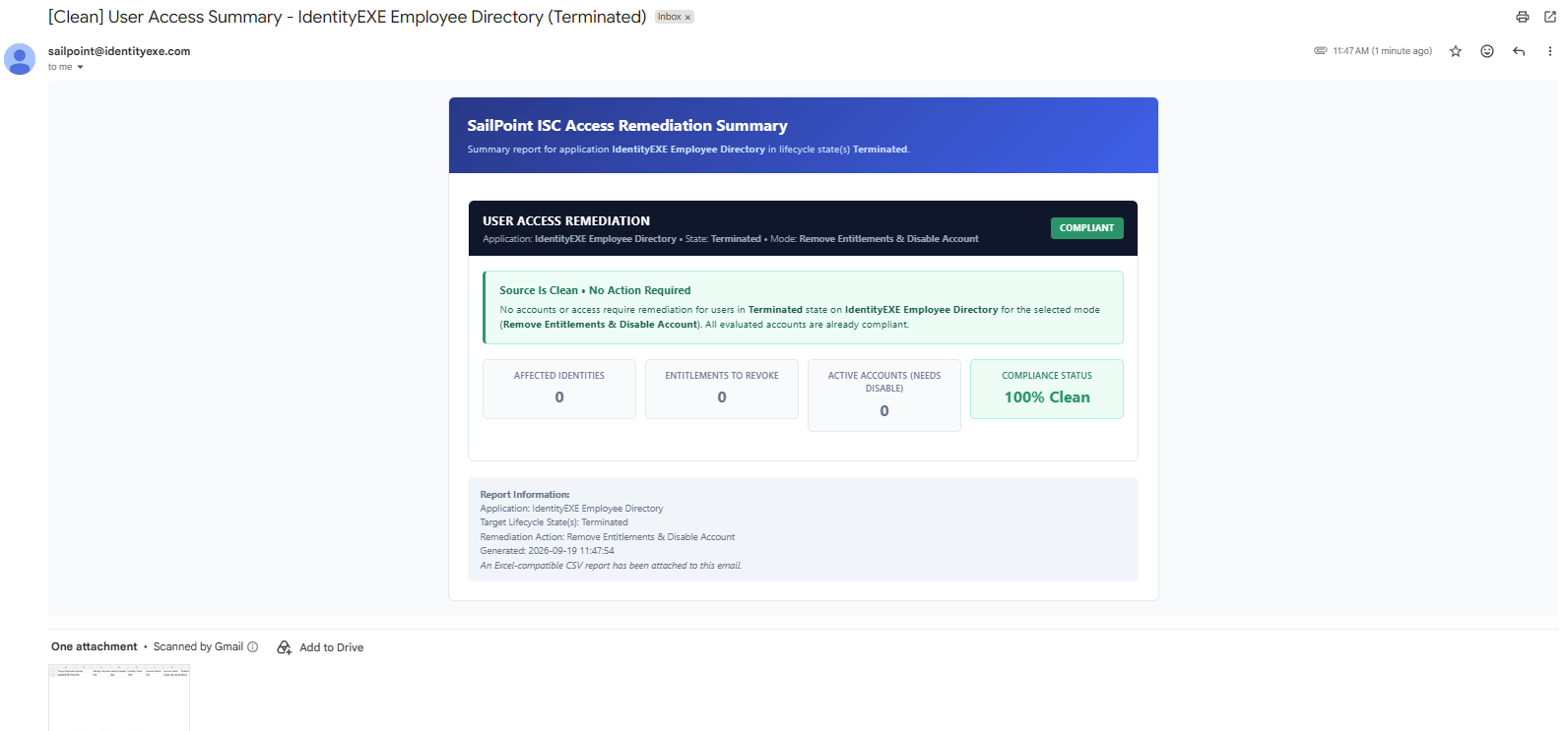
Task: Remove the Inbox label with the x
Action: click(x=688, y=17)
